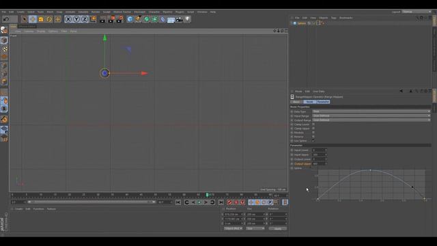Enable the Clamp Lower checkbox
437x246 pixels.
pos(313,124)
